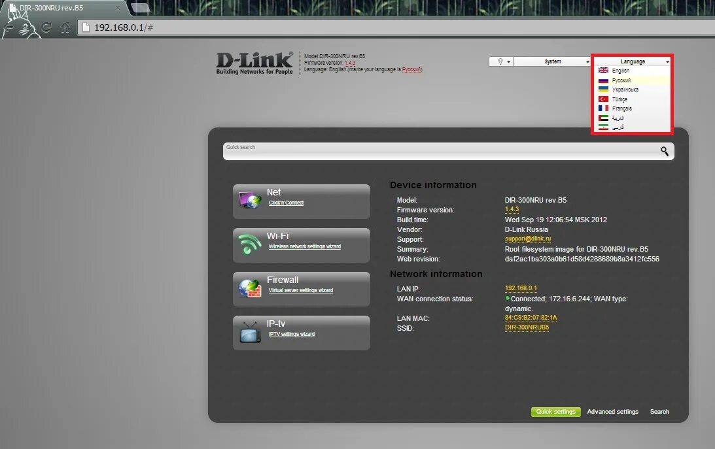715x449 pixels.
Task: Click the Net monitor globe icon
Action: (249, 200)
